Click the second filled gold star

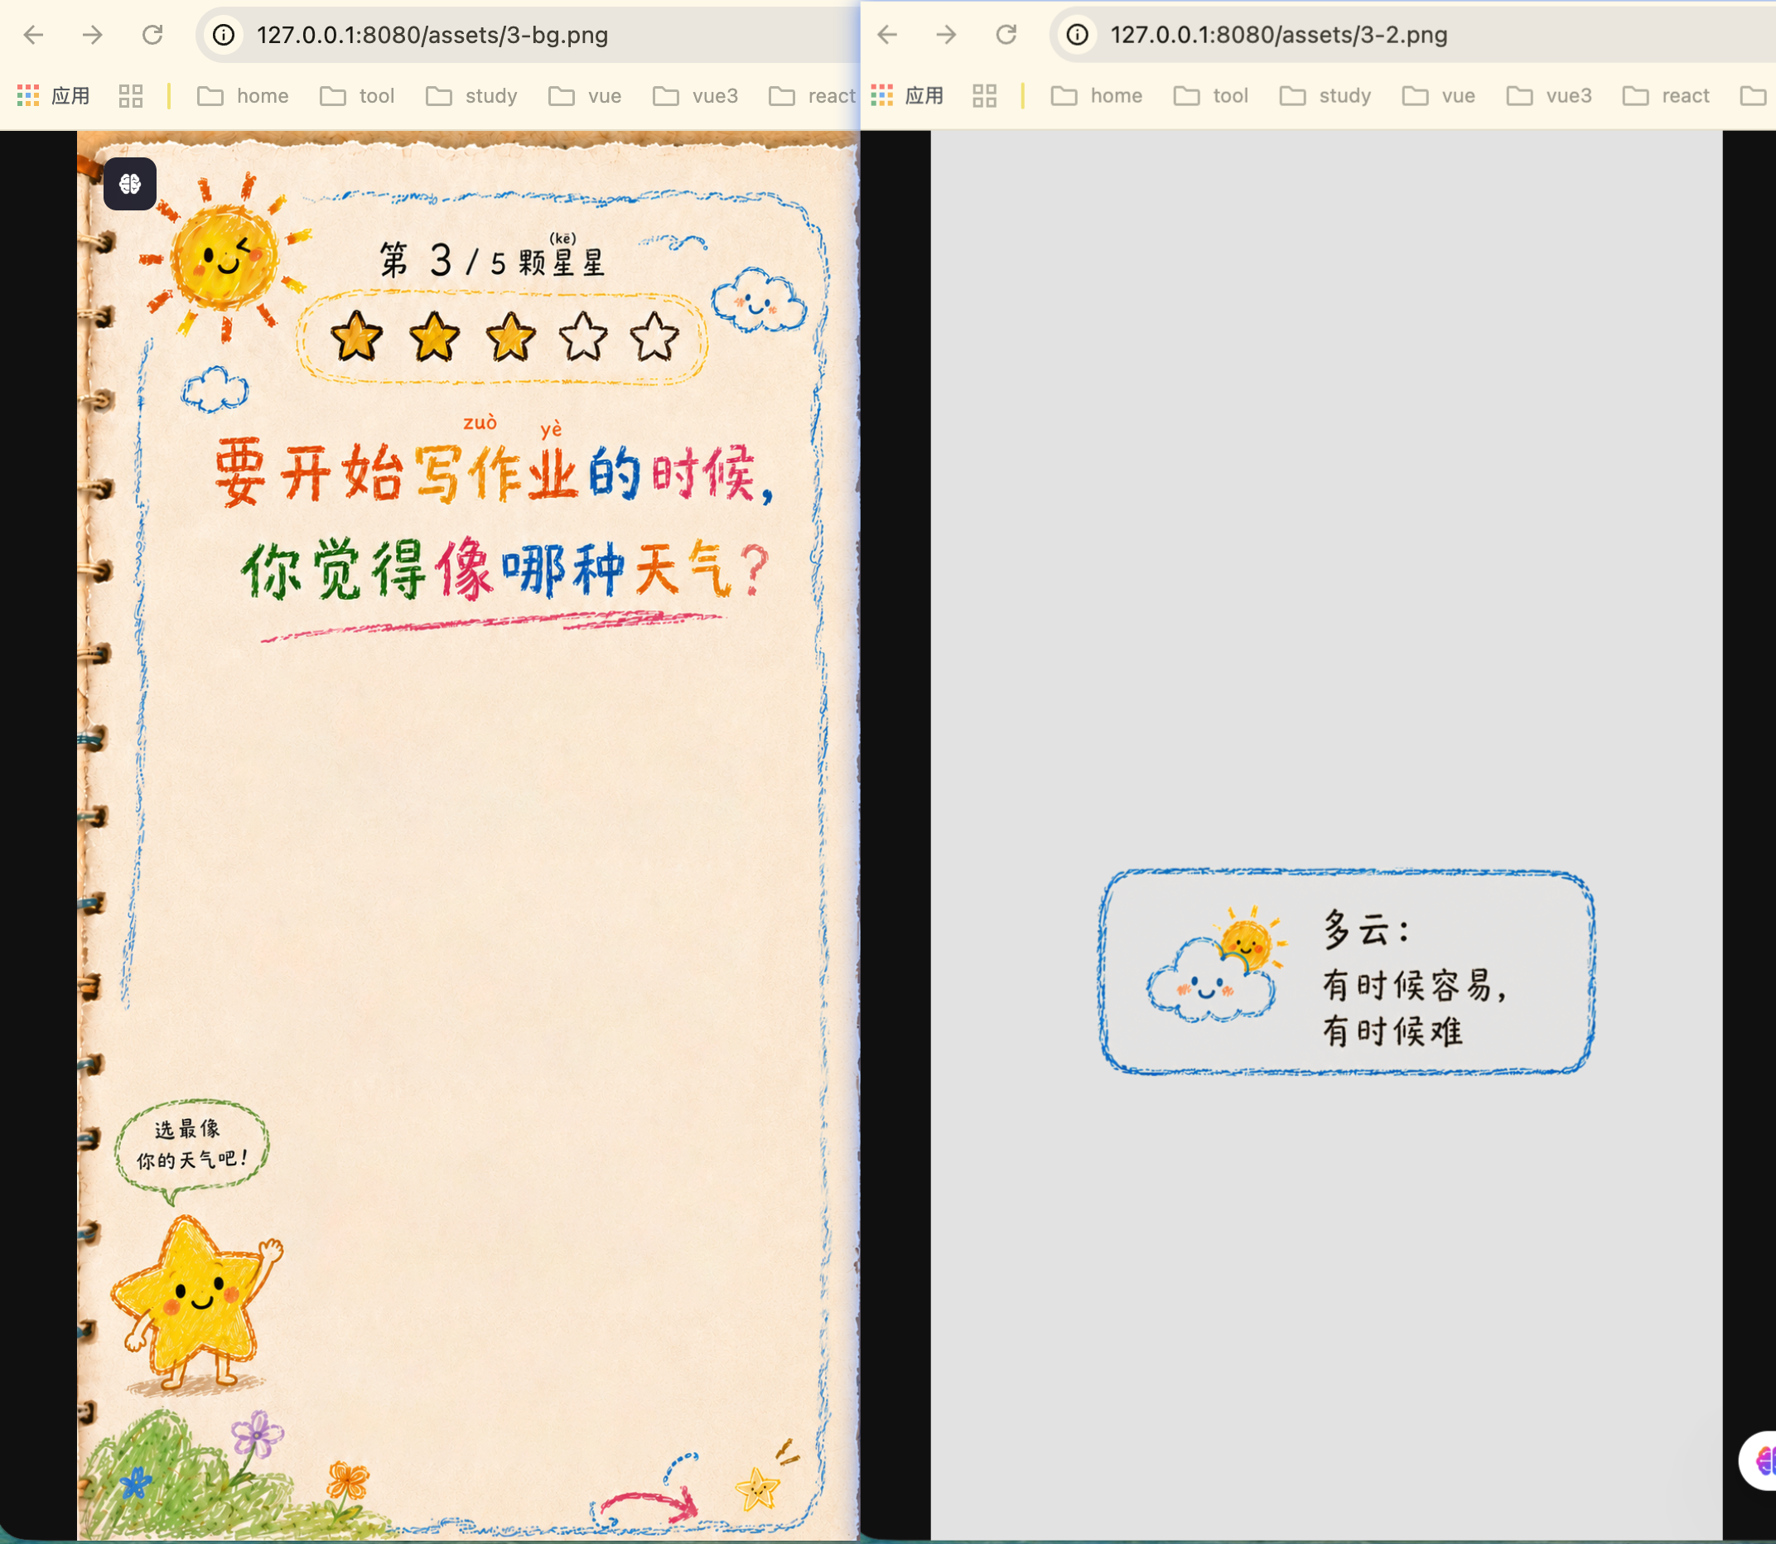[x=434, y=336]
